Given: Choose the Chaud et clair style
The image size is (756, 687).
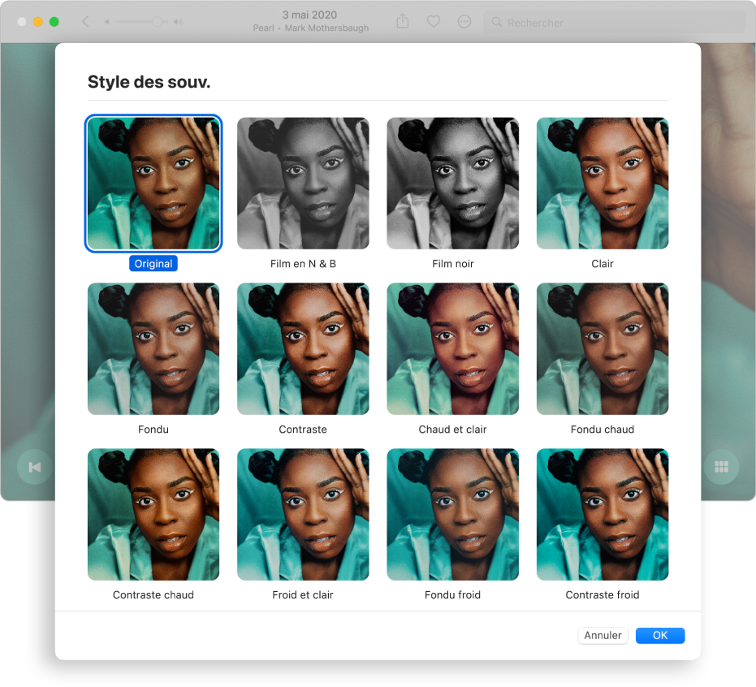Looking at the screenshot, I should coord(452,349).
